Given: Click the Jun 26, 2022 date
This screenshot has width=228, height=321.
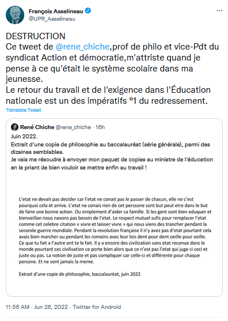Looking at the screenshot, I should pyautogui.click(x=51, y=307).
